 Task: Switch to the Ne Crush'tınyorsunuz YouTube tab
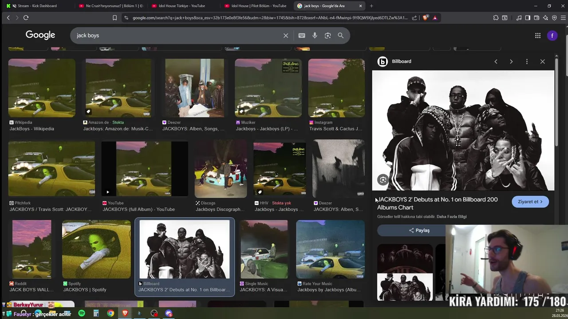(111, 6)
